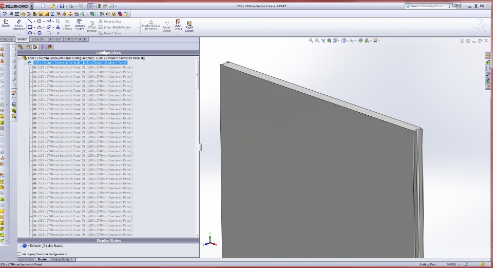Open the DimXpertManager tab icon

coord(43,47)
